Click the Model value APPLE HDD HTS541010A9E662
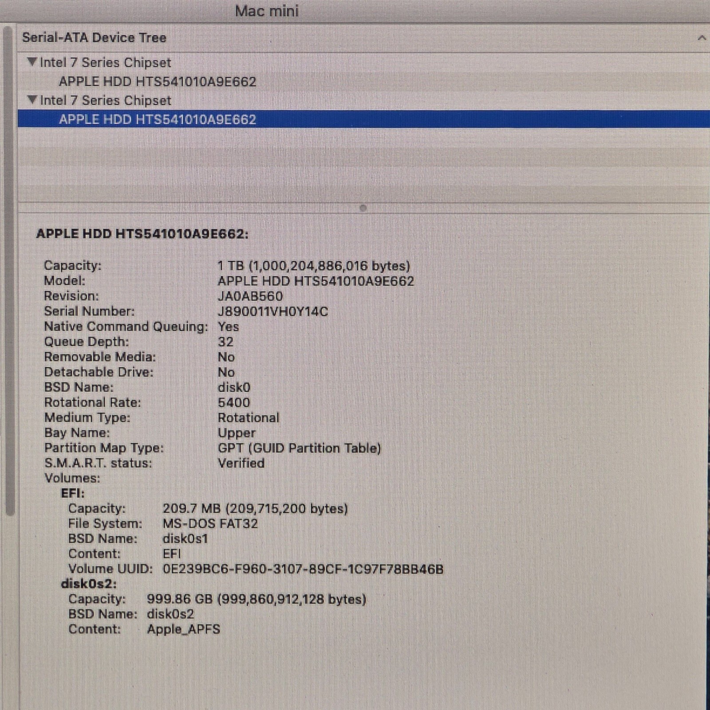The image size is (710, 710). point(316,281)
